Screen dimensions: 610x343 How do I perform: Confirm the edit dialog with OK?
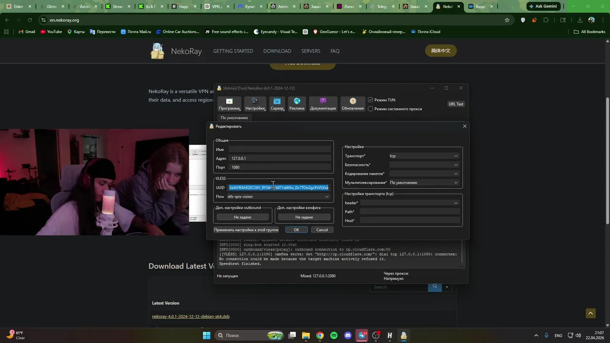tap(296, 230)
